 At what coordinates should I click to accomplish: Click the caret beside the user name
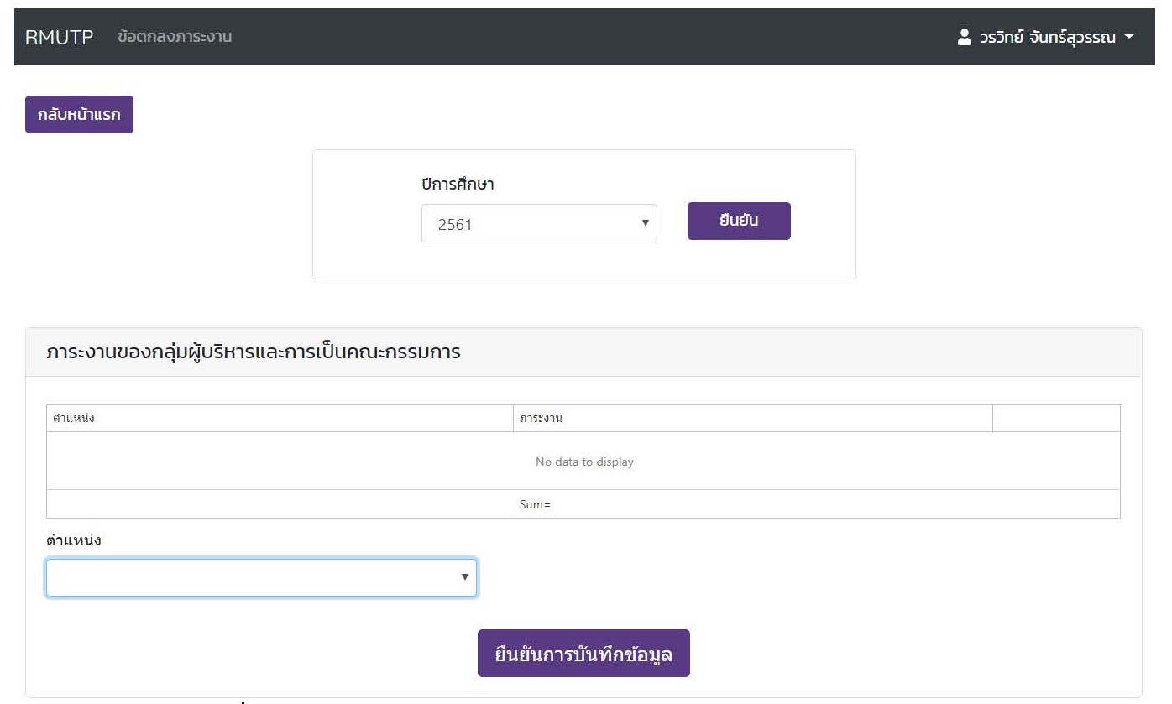(1129, 38)
